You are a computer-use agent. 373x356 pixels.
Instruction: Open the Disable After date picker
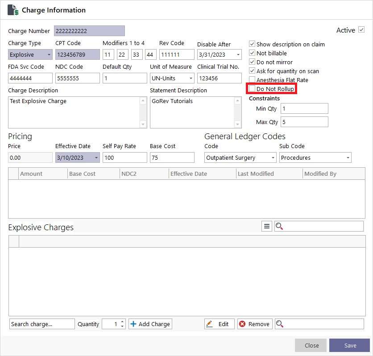point(238,54)
